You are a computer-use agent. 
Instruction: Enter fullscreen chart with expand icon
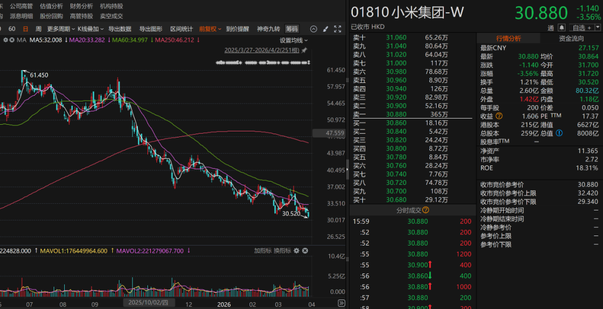pyautogui.click(x=337, y=29)
